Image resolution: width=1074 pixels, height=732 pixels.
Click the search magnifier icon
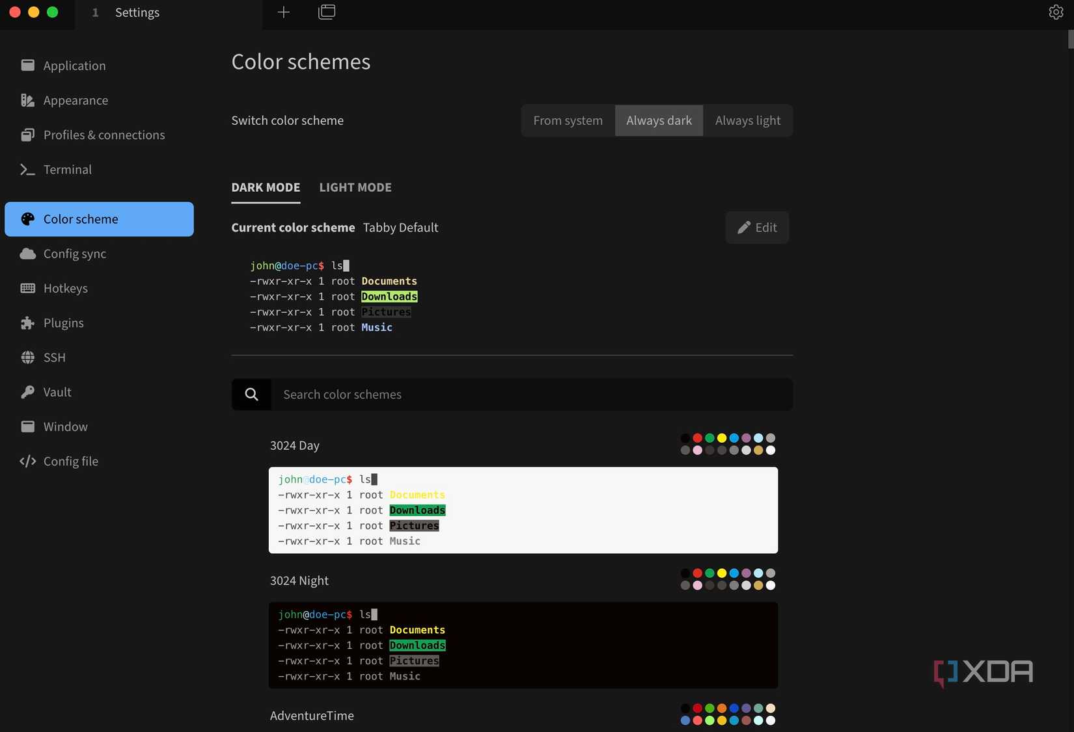point(251,395)
